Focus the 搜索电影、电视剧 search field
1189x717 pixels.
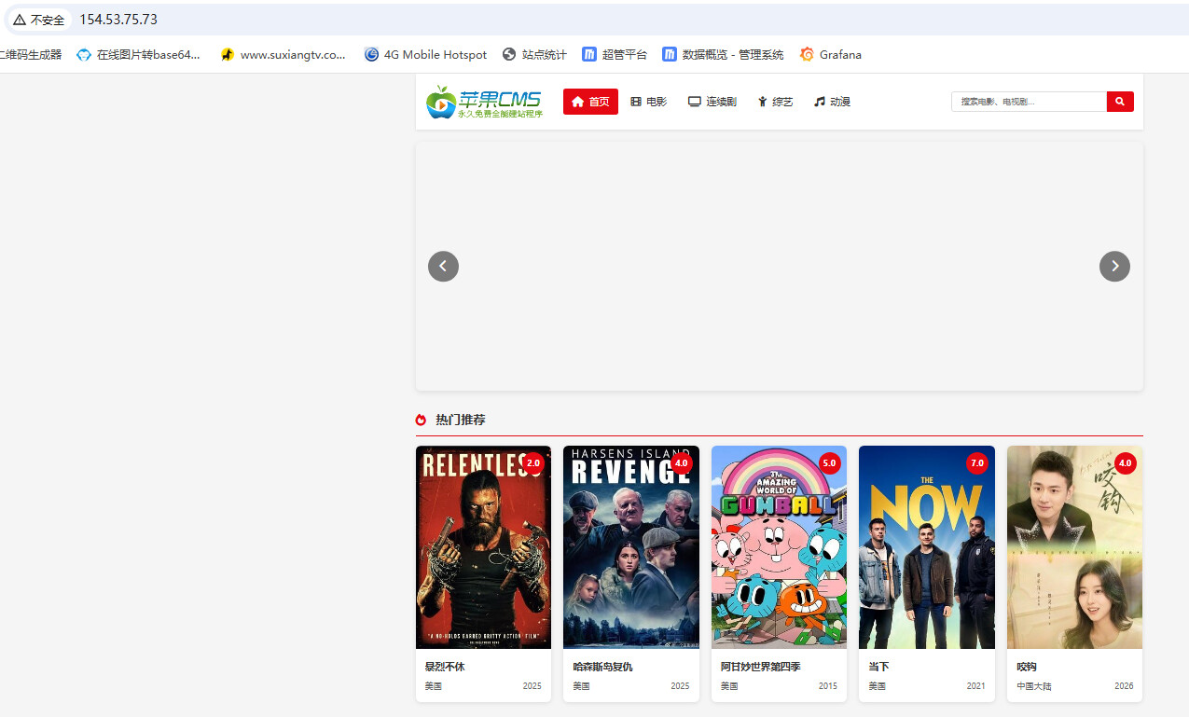[1029, 102]
